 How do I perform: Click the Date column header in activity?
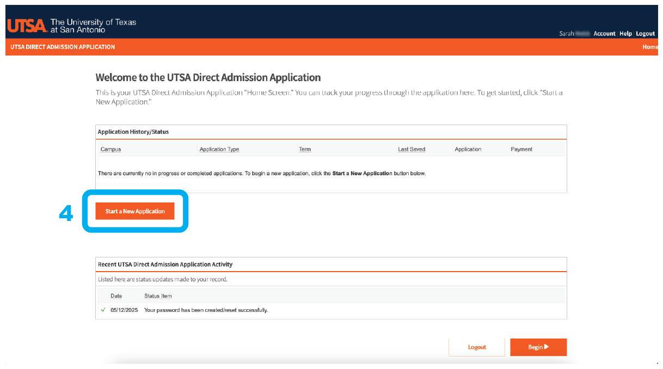(x=116, y=296)
